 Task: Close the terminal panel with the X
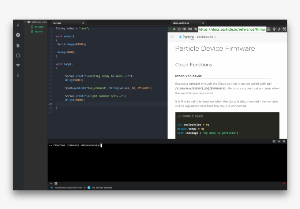[284, 141]
